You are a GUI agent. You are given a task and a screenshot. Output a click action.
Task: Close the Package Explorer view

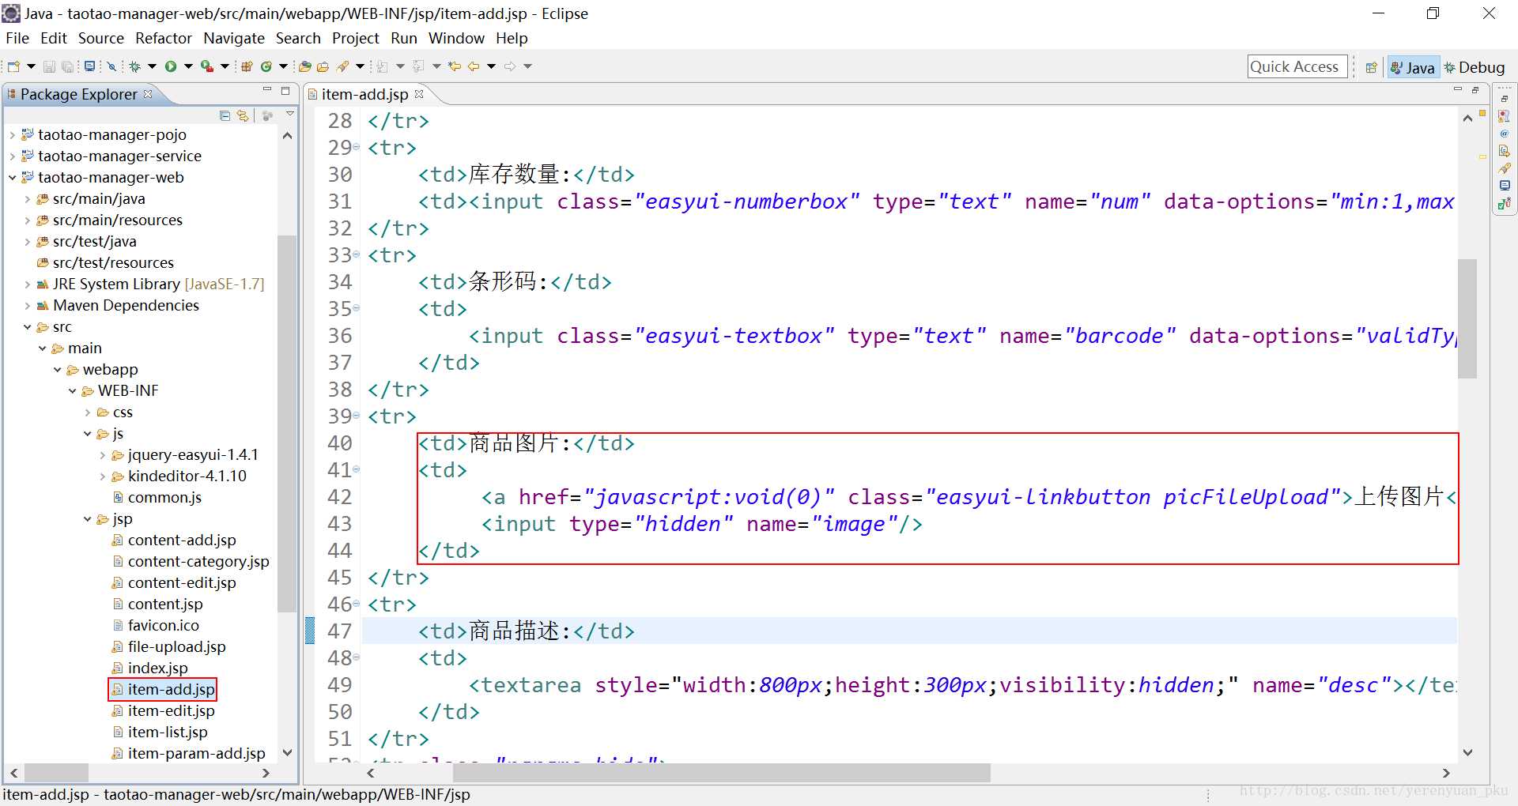coord(148,94)
